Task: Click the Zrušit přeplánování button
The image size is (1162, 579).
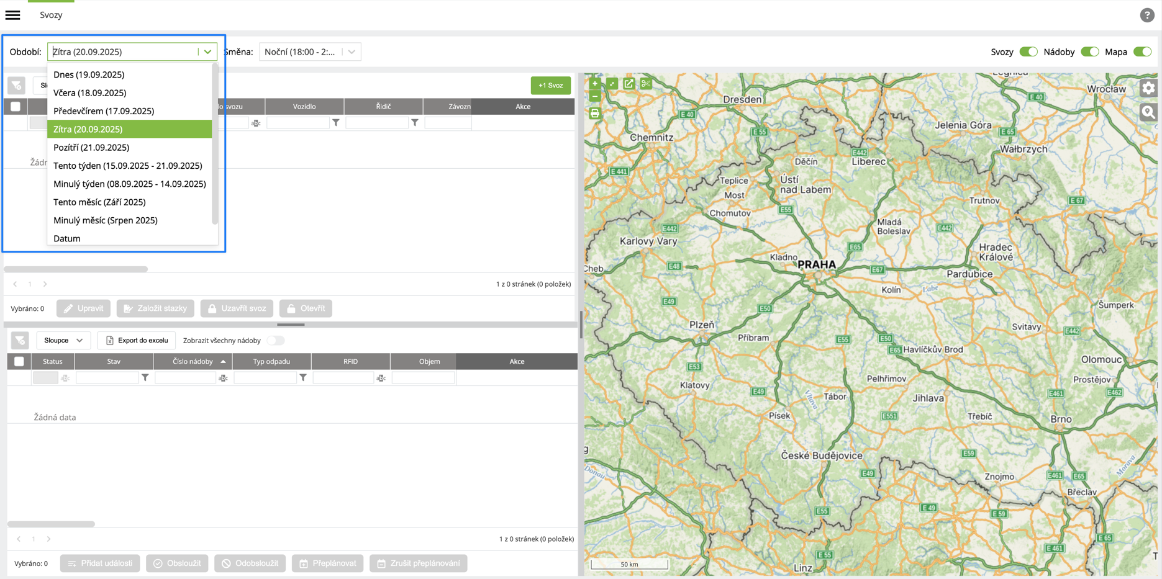Action: coord(419,563)
